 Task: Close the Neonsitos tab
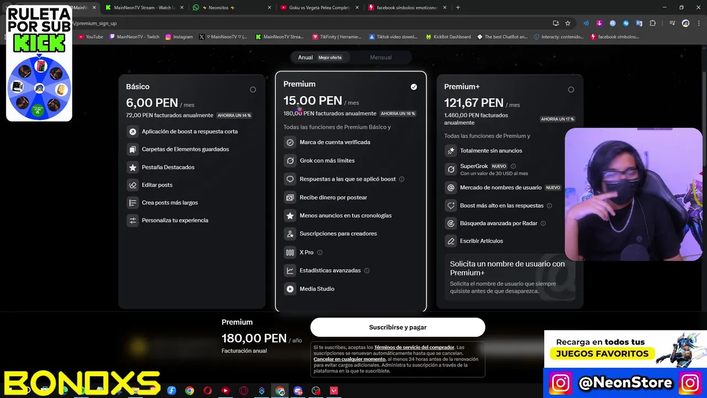tap(270, 8)
